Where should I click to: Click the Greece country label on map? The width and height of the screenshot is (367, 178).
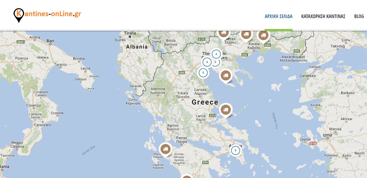pos(205,102)
